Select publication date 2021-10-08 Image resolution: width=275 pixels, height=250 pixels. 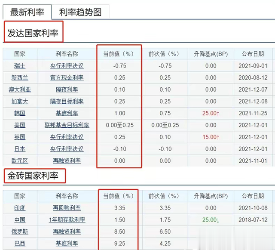pyautogui.click(x=253, y=208)
